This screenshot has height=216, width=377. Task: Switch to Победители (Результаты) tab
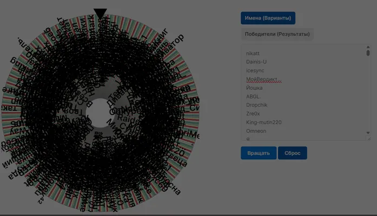[277, 34]
